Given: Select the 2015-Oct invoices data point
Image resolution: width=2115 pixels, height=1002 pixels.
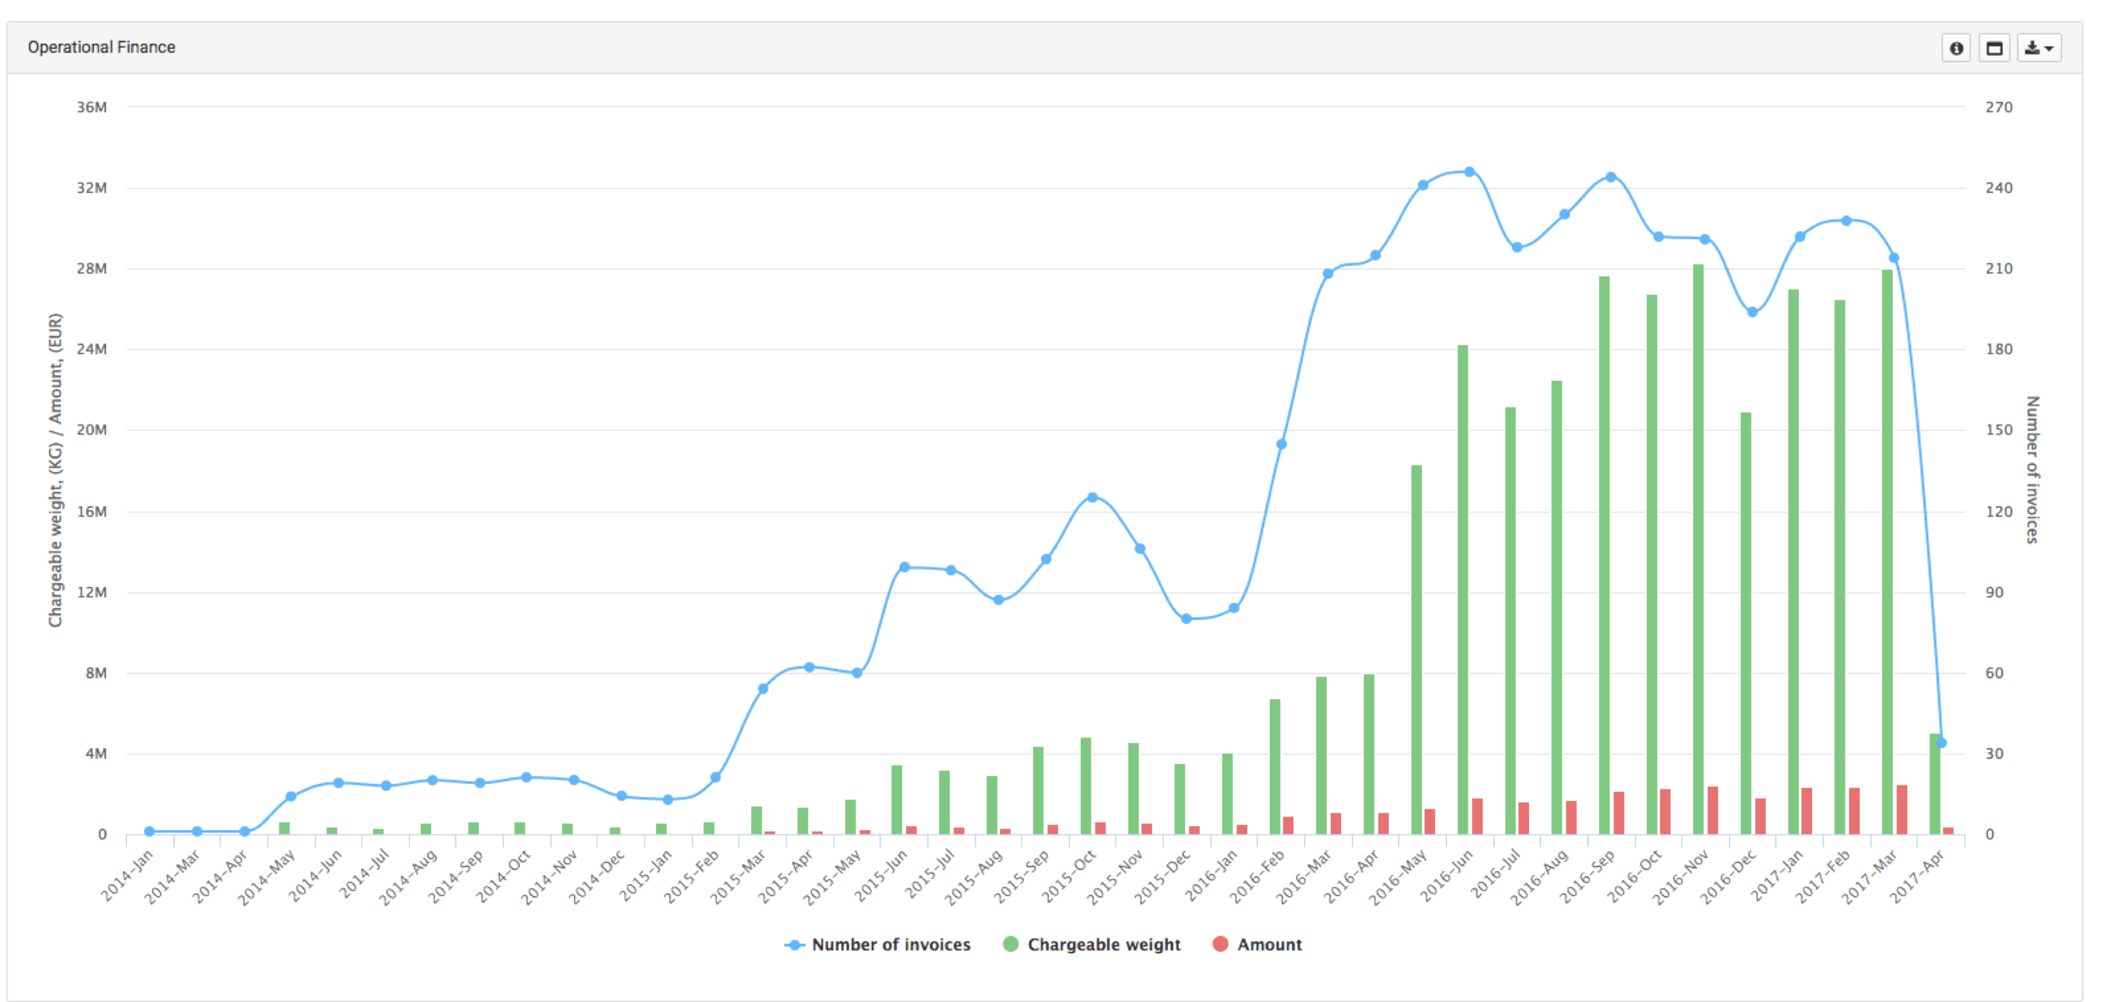Looking at the screenshot, I should point(1092,498).
